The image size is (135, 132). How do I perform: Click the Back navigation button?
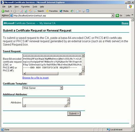tap(5, 11)
